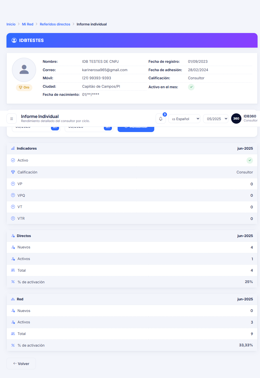Click the notification count badge 3

tap(165, 114)
